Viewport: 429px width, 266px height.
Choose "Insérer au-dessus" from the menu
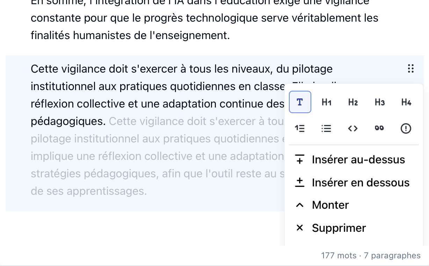358,160
